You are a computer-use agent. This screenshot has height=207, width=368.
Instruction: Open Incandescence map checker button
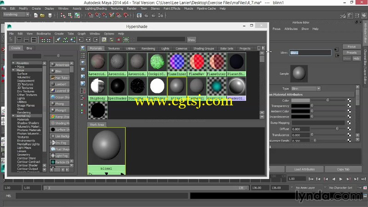(349, 117)
